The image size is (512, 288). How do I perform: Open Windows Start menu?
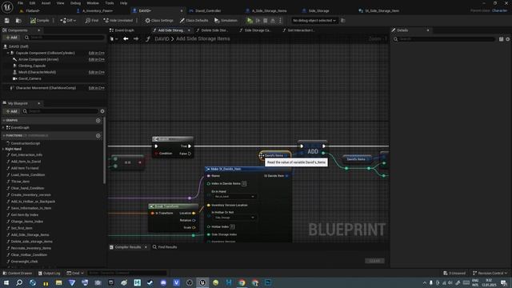6,282
